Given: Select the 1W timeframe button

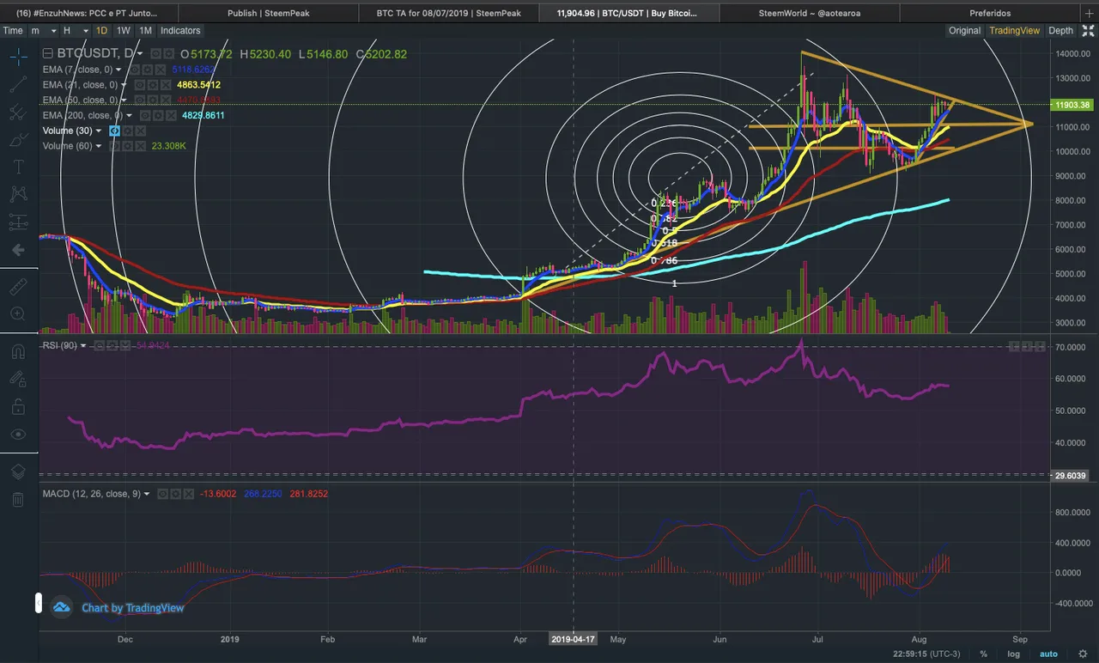Looking at the screenshot, I should point(123,30).
